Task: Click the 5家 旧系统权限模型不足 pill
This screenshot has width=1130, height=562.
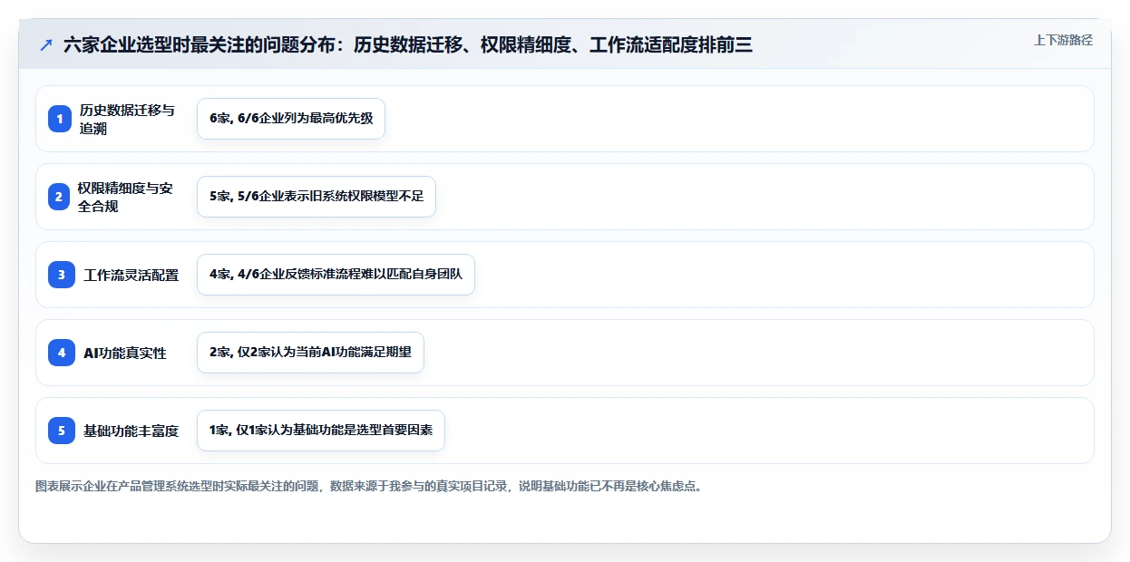Action: (317, 197)
